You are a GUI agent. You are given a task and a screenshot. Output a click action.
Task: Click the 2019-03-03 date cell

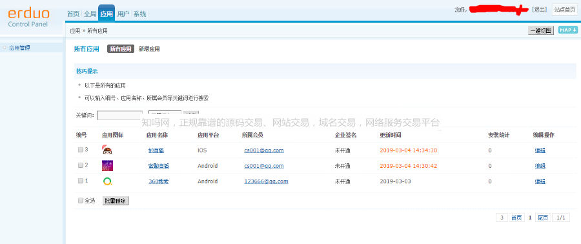[395, 181]
